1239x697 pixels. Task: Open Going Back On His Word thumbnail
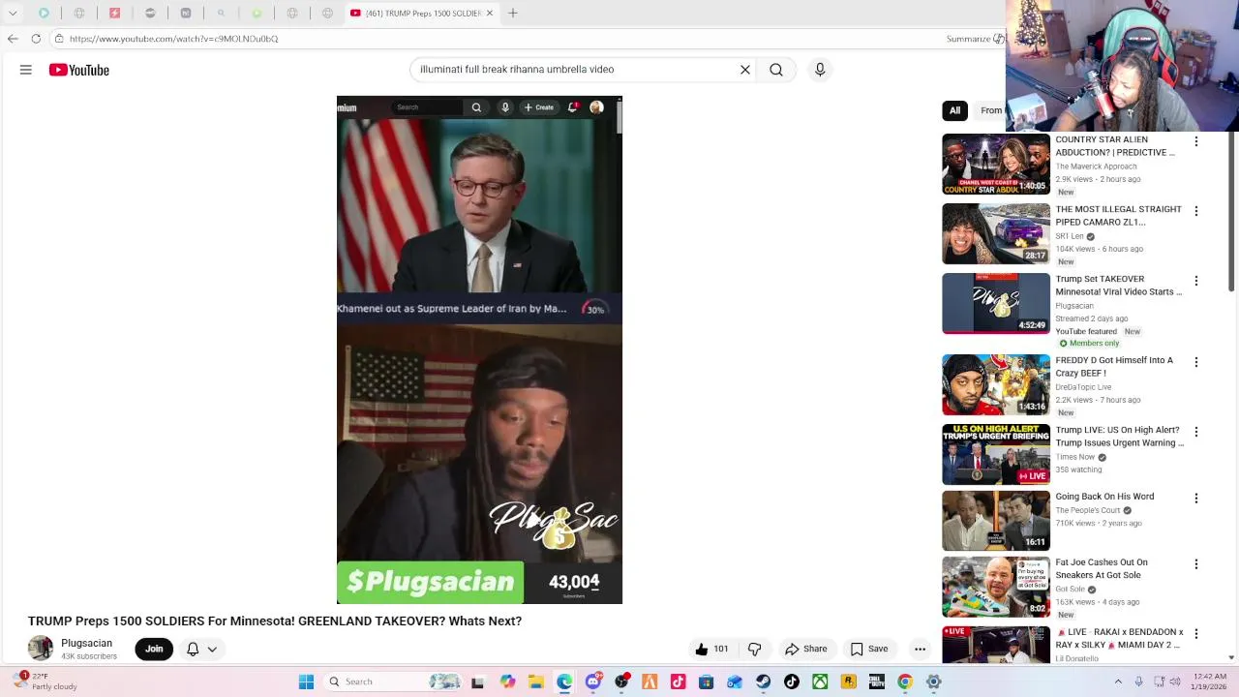[x=996, y=521]
